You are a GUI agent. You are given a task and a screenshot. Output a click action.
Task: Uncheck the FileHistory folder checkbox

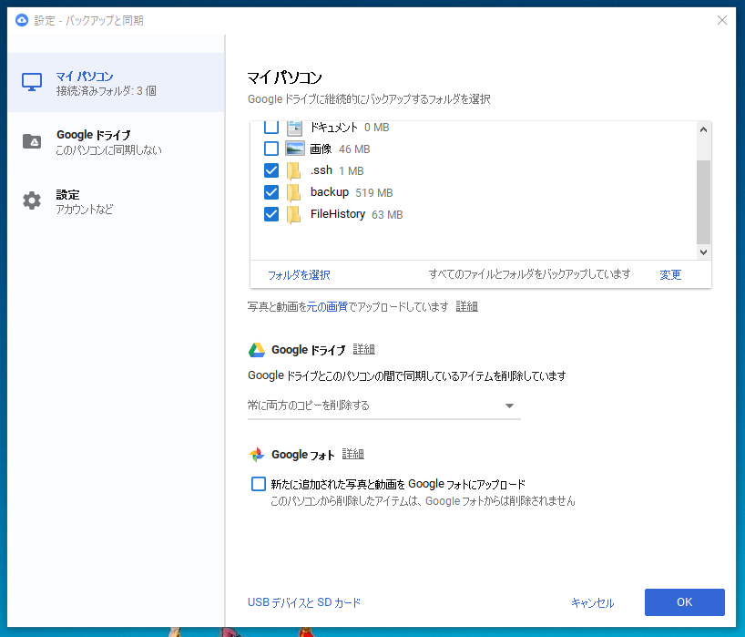click(271, 214)
